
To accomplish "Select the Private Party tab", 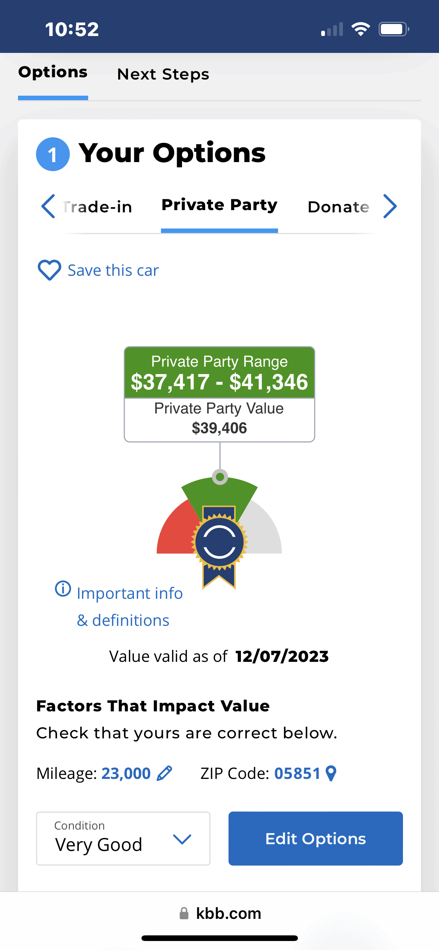I will pos(219,205).
